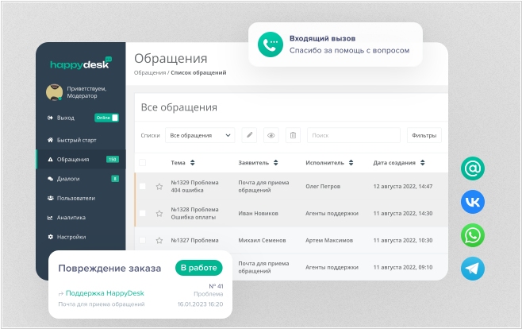Open Аналитика section in sidebar
522x329 pixels.
point(71,217)
